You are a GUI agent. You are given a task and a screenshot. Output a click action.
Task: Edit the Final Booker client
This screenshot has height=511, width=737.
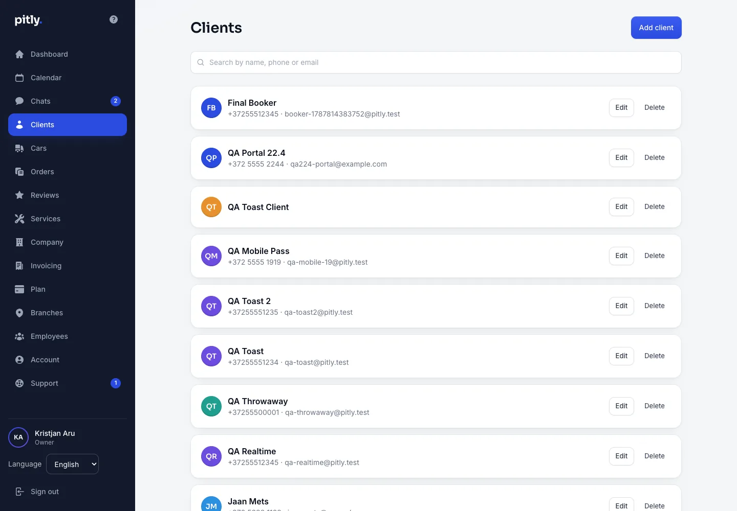click(621, 108)
